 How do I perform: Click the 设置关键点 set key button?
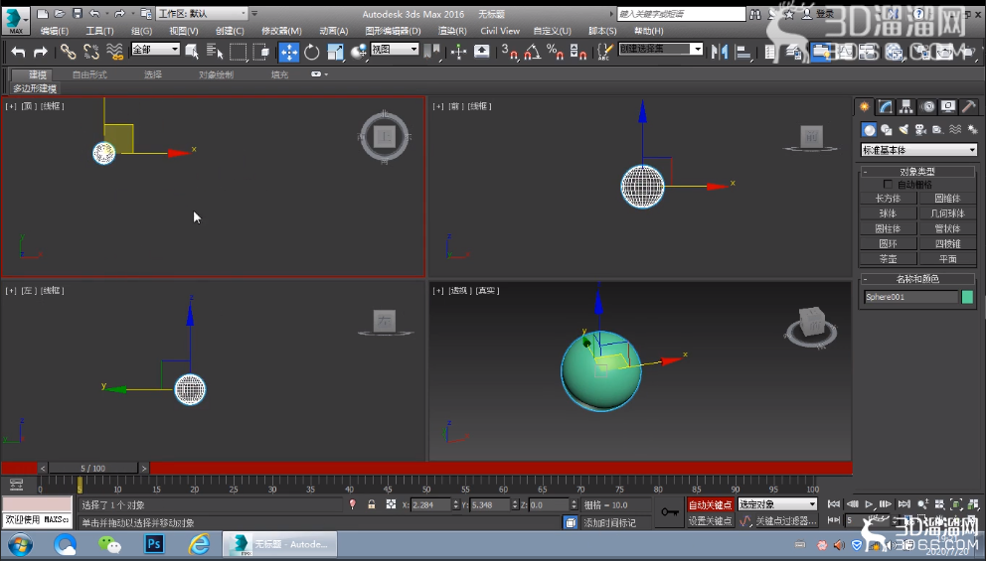point(711,521)
